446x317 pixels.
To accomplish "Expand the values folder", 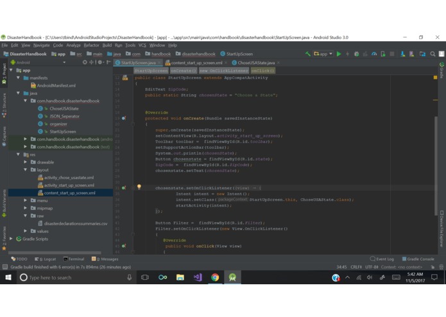I will pyautogui.click(x=25, y=231).
